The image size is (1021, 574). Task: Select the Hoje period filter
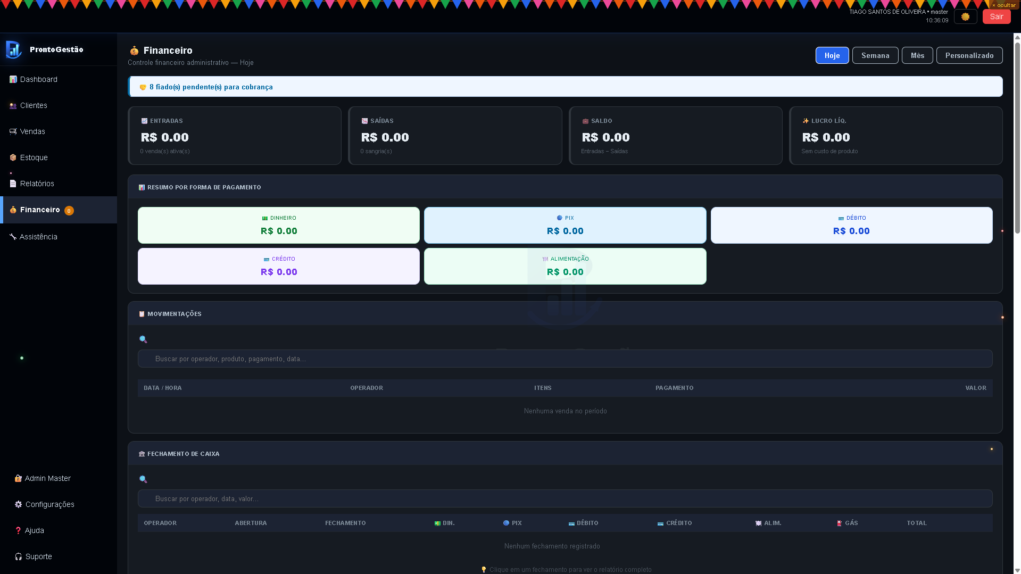832,55
